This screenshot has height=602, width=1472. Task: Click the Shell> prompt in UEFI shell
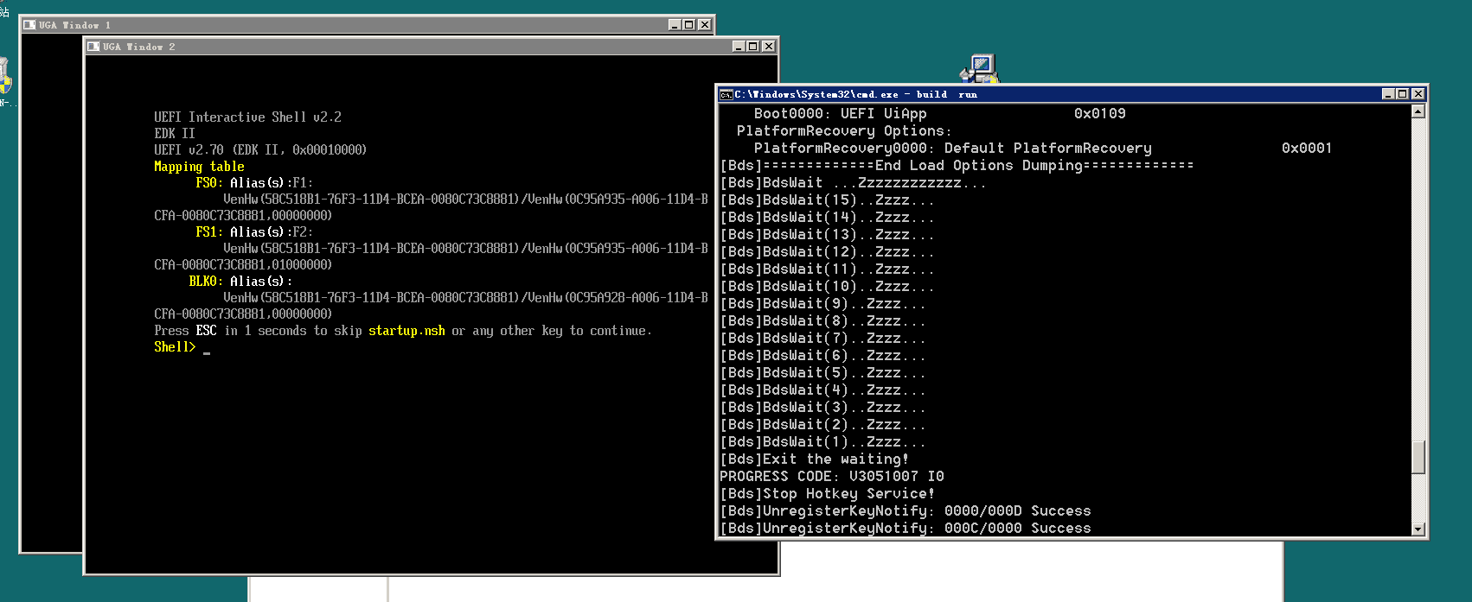(x=175, y=347)
